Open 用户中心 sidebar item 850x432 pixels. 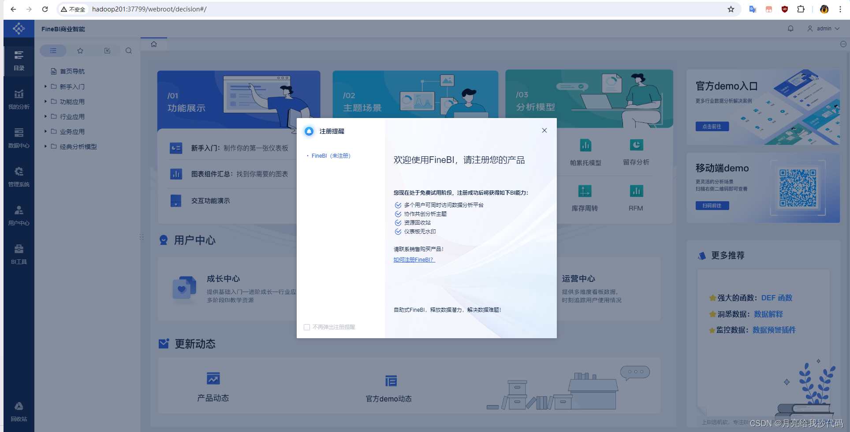click(19, 216)
